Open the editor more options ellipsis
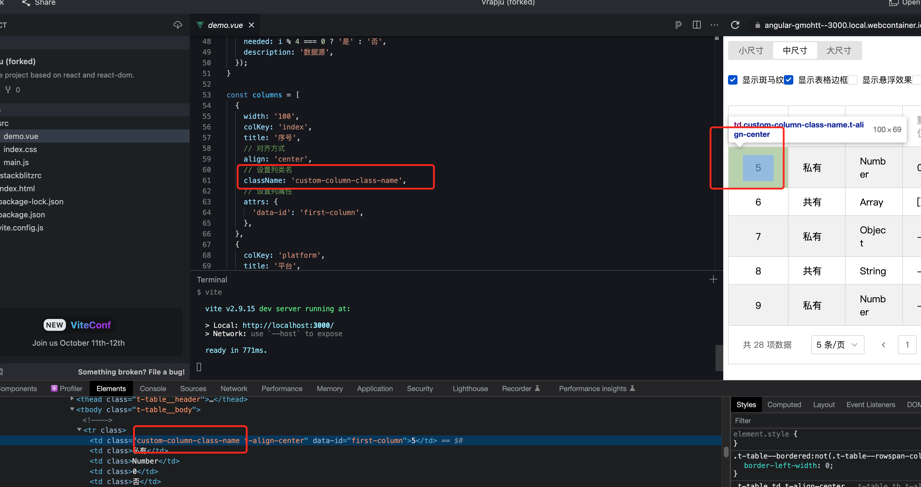Screen dimensions: 921x487 coord(714,25)
